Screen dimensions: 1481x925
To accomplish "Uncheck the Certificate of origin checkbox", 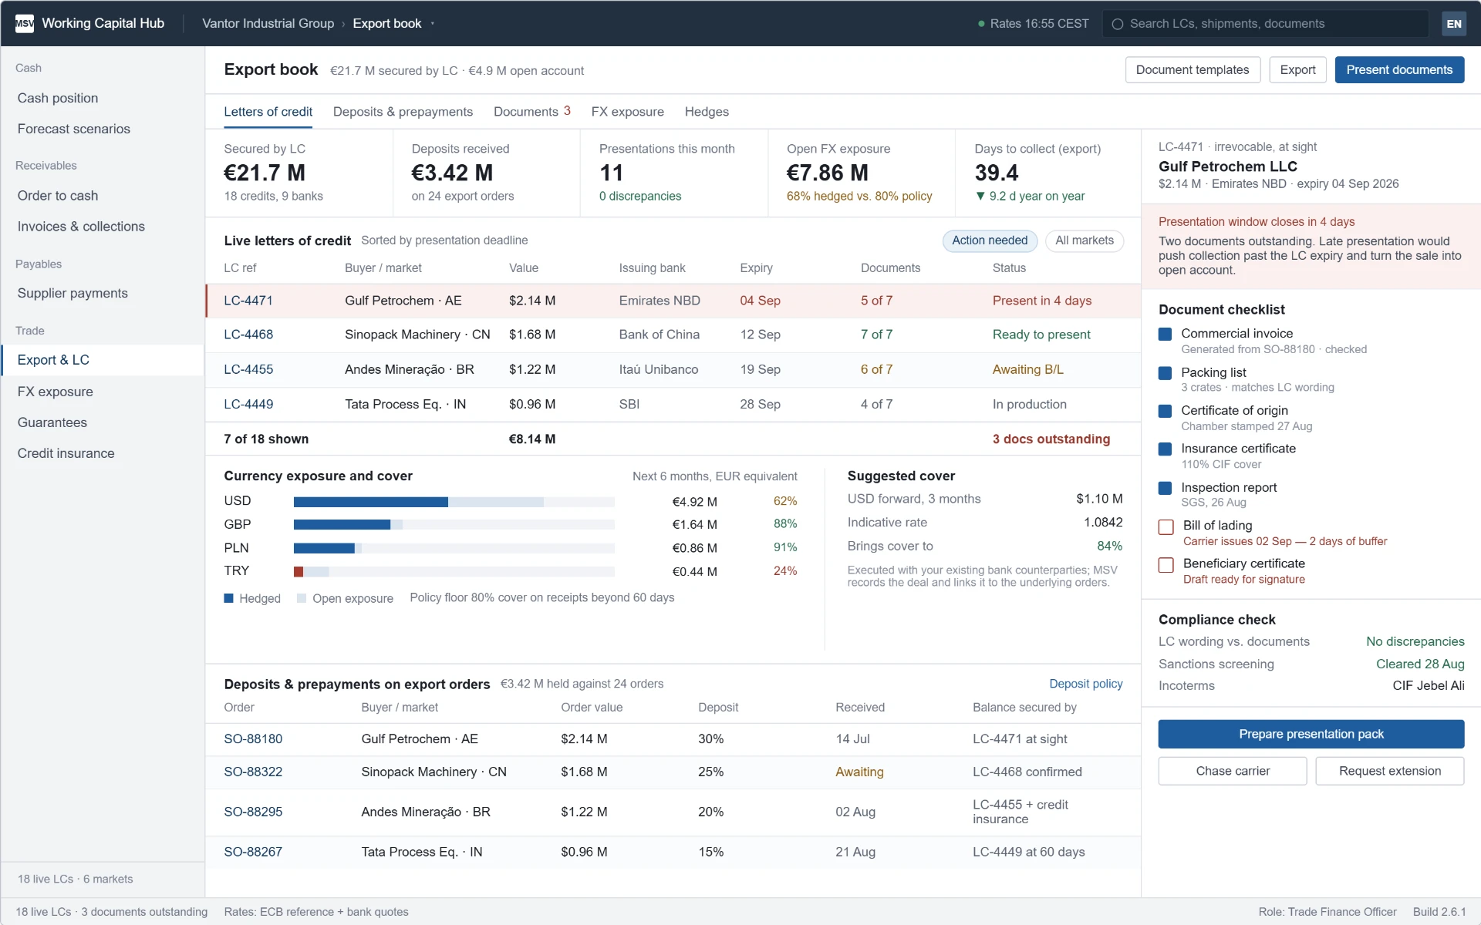I will pos(1166,411).
